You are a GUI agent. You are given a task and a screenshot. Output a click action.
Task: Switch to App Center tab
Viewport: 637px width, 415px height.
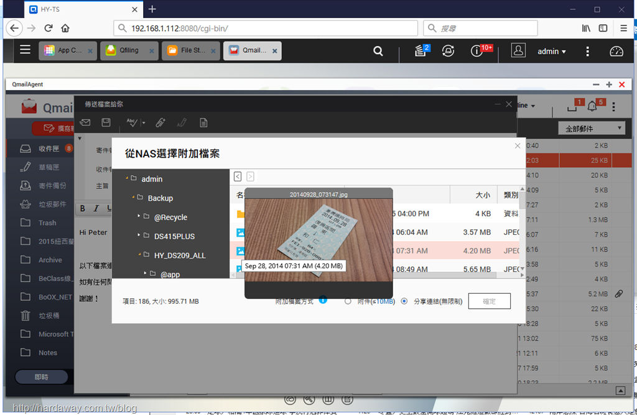pyautogui.click(x=67, y=51)
